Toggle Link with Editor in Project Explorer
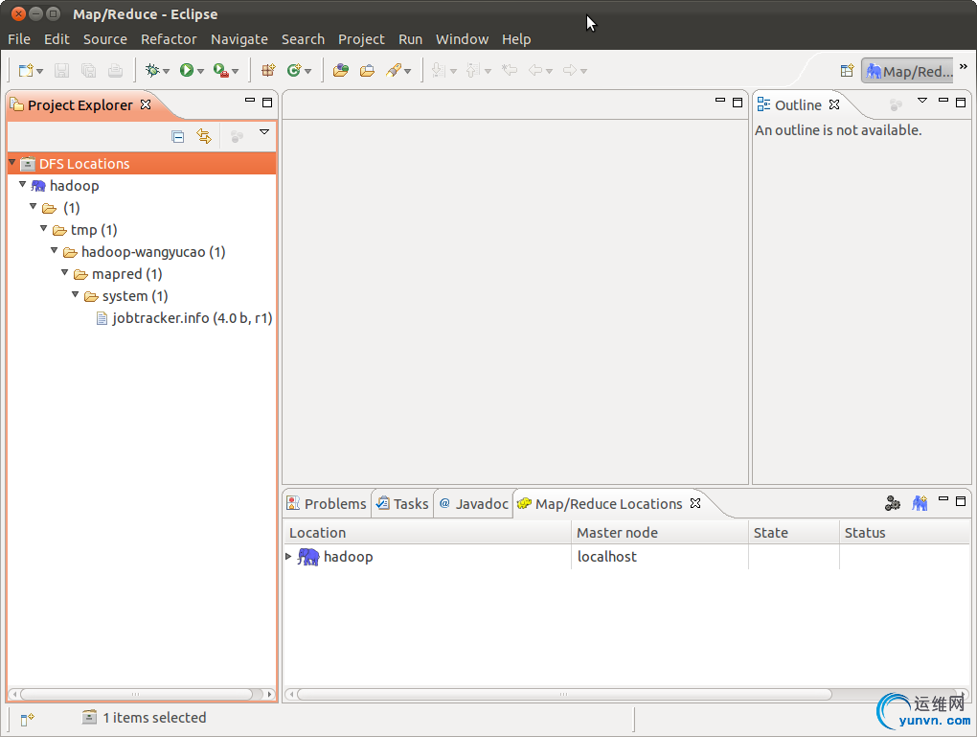Screen dimensions: 977x737 [x=204, y=136]
